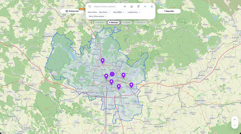Click the purple pin left of the round marker

pos(106,76)
